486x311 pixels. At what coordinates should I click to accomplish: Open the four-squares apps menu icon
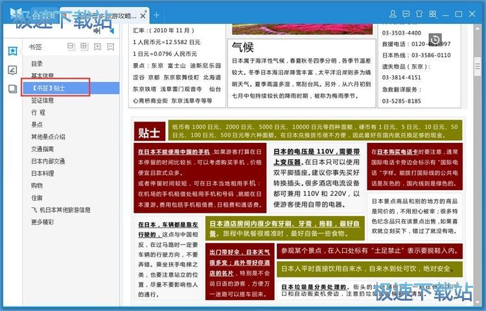(x=433, y=14)
